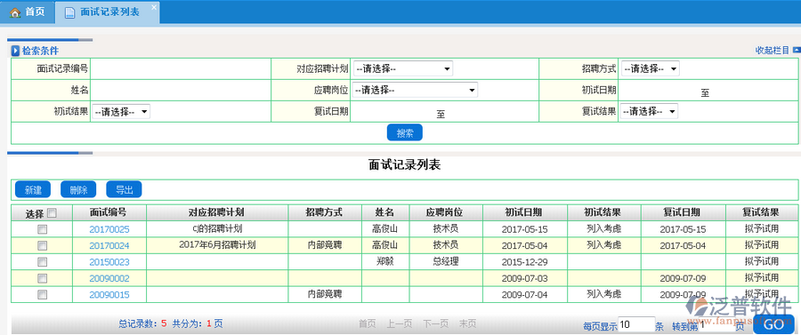Click the home icon on 首页 tab
Screen dimensions: 801x335
(x=15, y=12)
